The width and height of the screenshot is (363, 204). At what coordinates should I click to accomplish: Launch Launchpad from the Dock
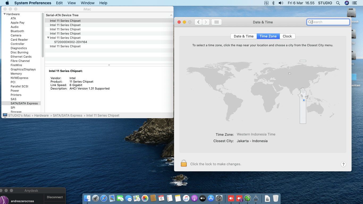95,198
